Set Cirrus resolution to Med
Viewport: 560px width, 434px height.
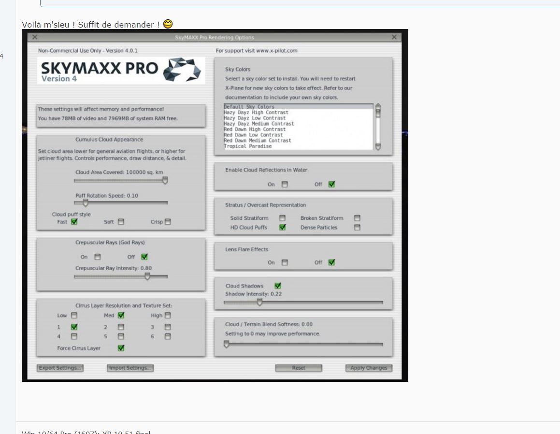pyautogui.click(x=121, y=316)
